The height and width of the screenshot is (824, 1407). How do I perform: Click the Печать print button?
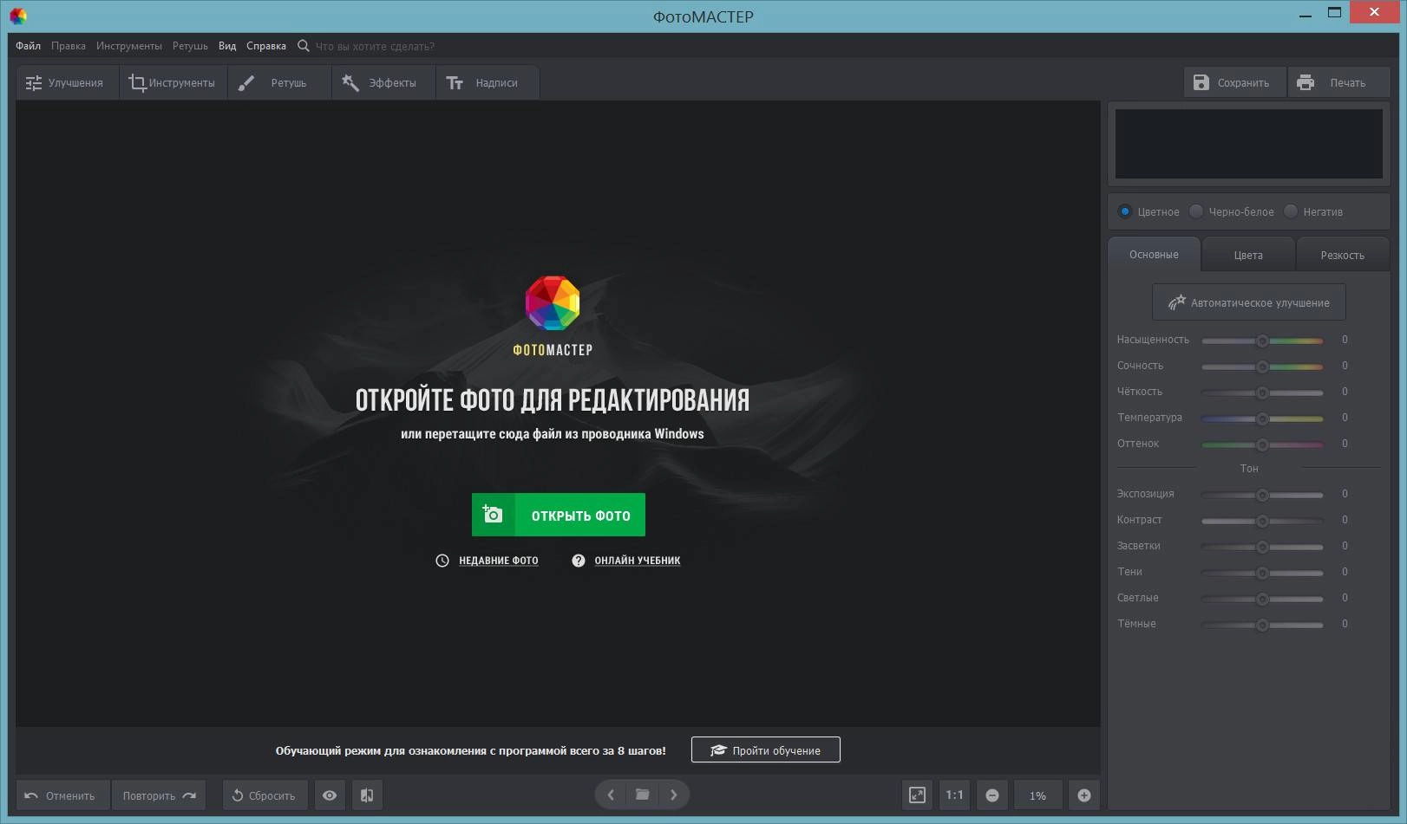click(1338, 82)
